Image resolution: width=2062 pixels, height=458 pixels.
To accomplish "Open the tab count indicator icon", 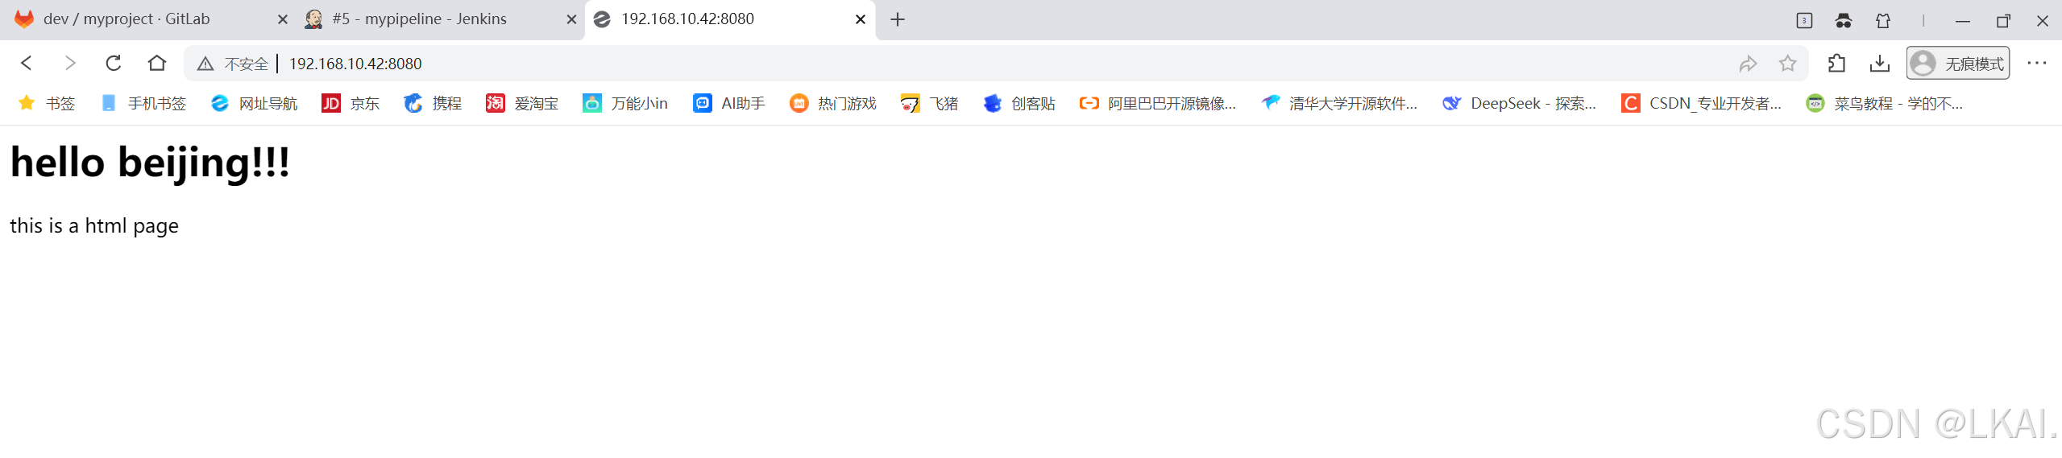I will [x=1804, y=21].
